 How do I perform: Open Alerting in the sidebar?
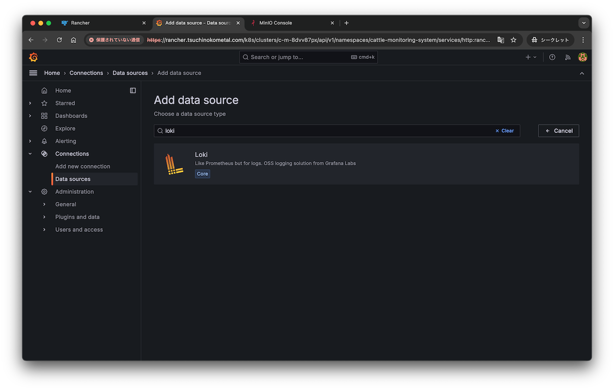point(66,141)
